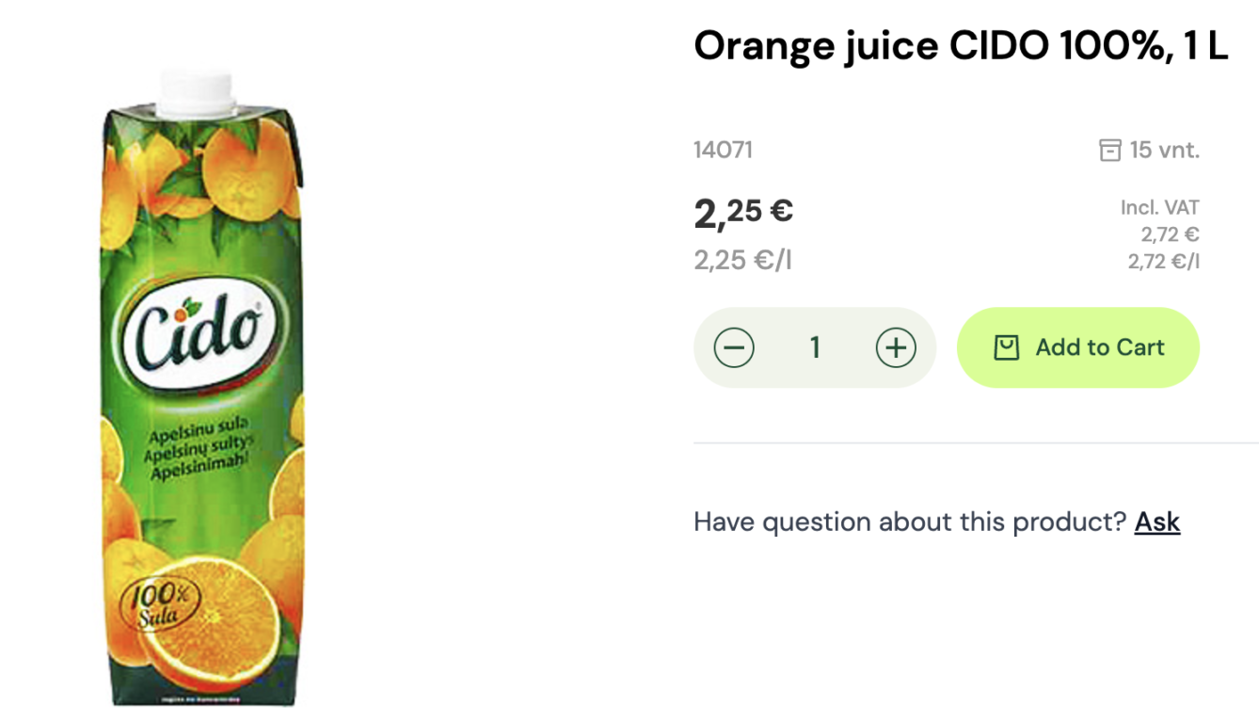Click the 15 vnt. stock label
This screenshot has height=724, width=1259.
coord(1165,150)
